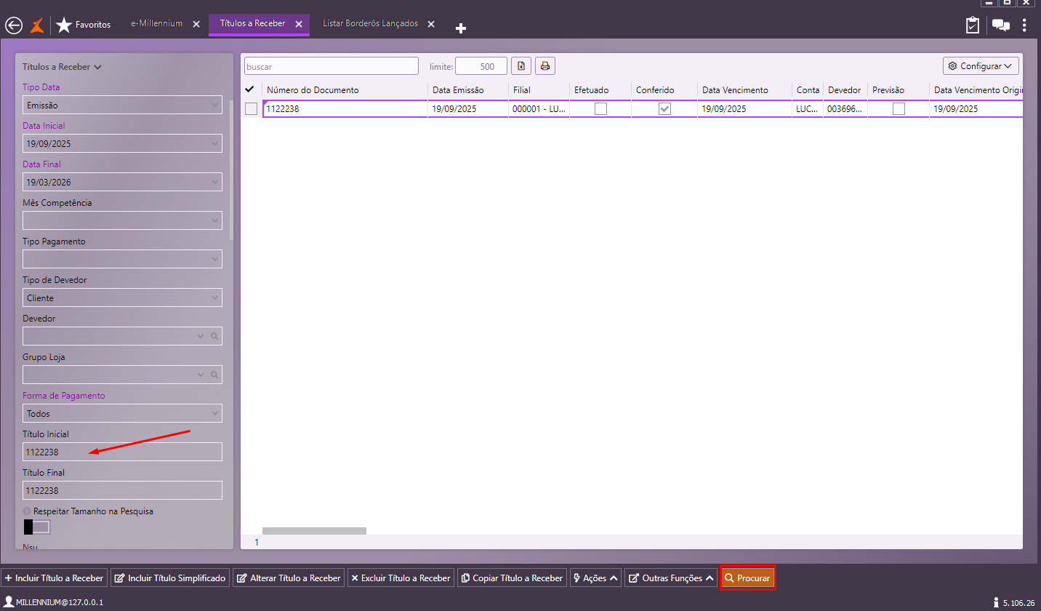Open the clipboard tasks icon
Screen dimensions: 1041x611
(973, 25)
